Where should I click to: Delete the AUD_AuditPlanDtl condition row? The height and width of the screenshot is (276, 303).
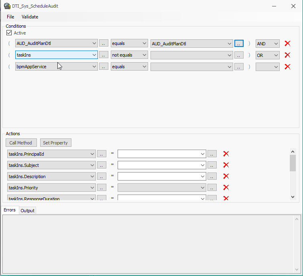(287, 43)
